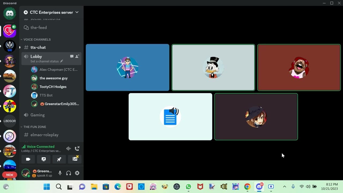Open Discord home direct messages icon
The height and width of the screenshot is (193, 343).
point(10,13)
